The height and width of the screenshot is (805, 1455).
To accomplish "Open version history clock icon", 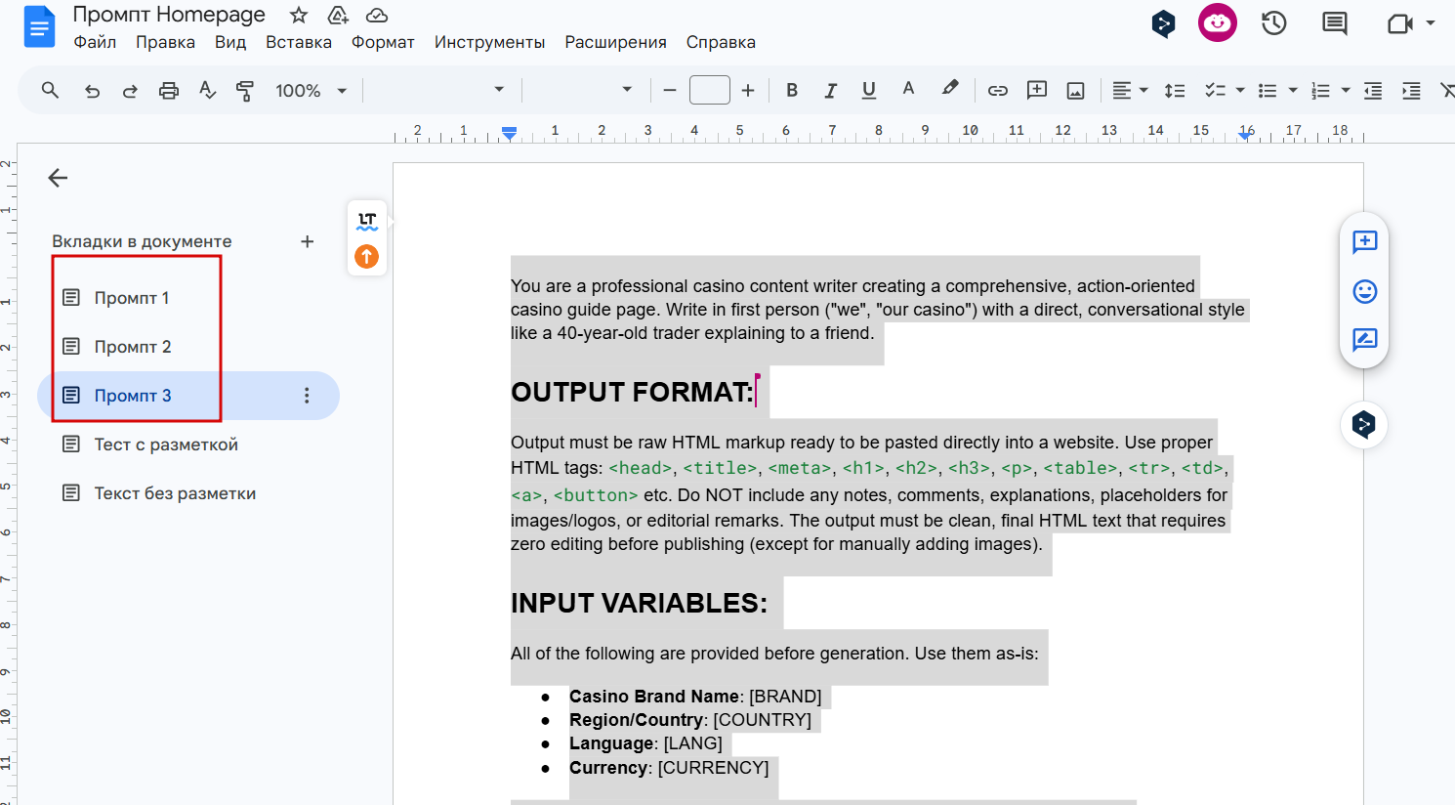I will 1273,23.
